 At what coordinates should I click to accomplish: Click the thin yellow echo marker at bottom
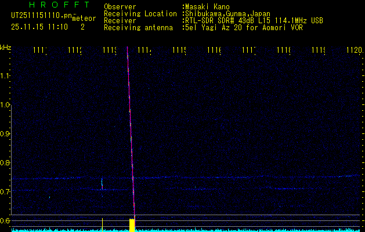tap(102, 224)
